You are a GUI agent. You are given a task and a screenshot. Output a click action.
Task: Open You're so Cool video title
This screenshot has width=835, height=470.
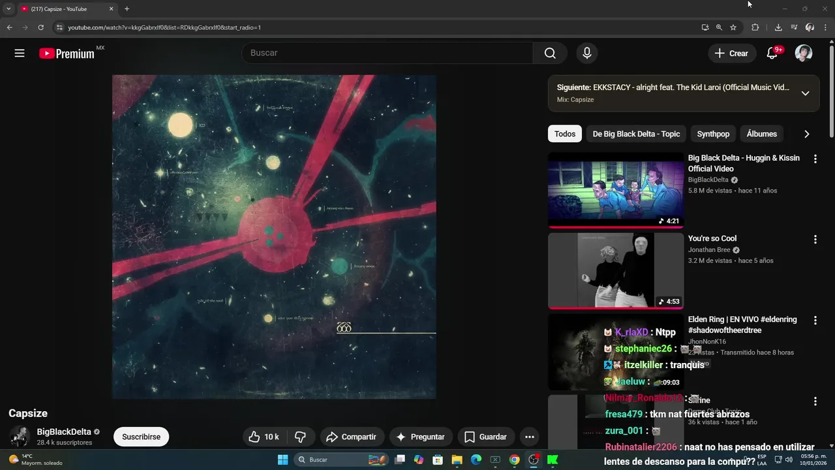[712, 238]
